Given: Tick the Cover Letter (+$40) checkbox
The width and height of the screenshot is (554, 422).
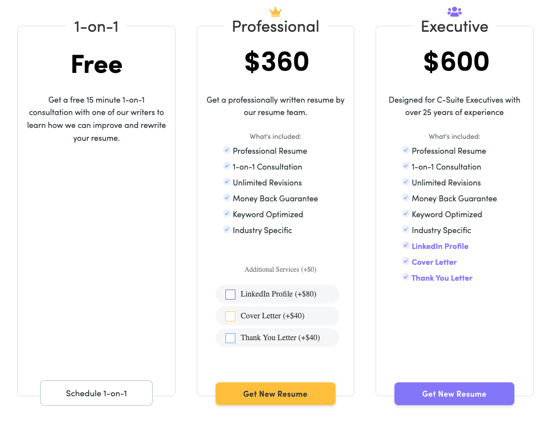Looking at the screenshot, I should tap(230, 316).
